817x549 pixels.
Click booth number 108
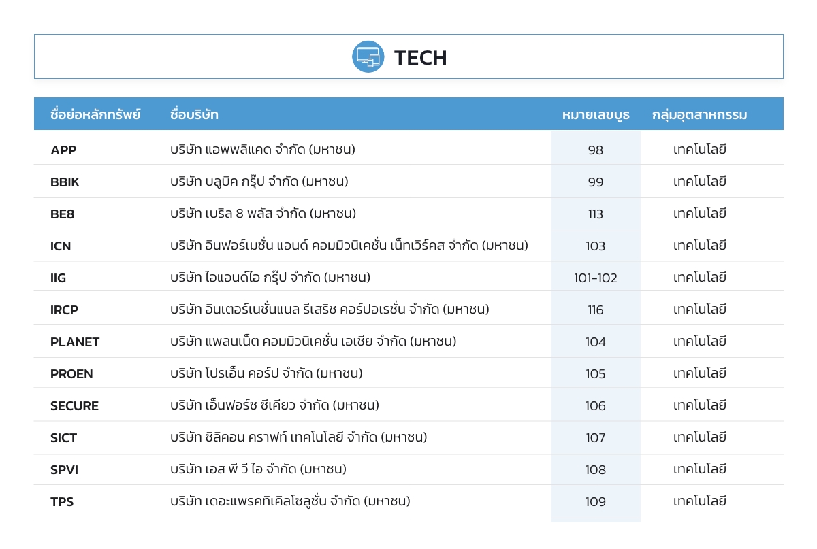596,469
